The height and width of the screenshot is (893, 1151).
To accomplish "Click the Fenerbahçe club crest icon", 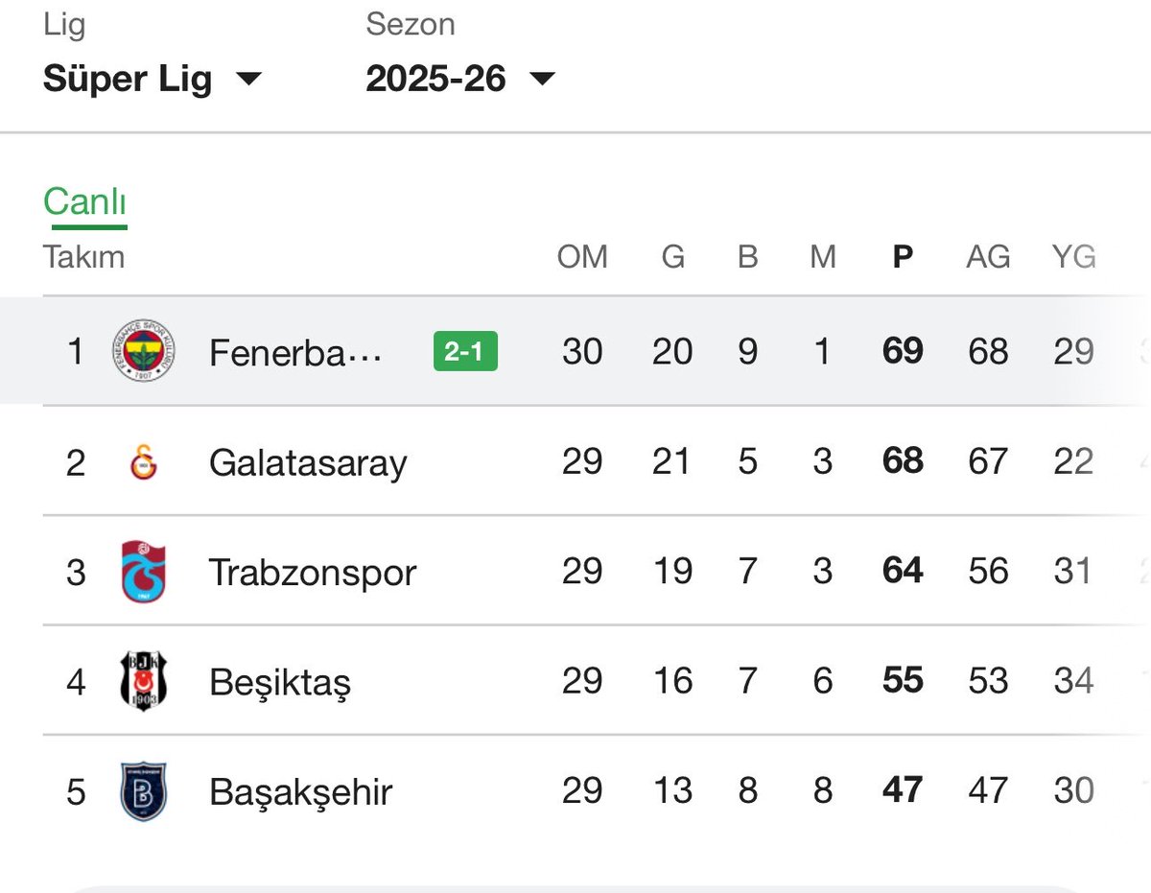I will [x=144, y=351].
